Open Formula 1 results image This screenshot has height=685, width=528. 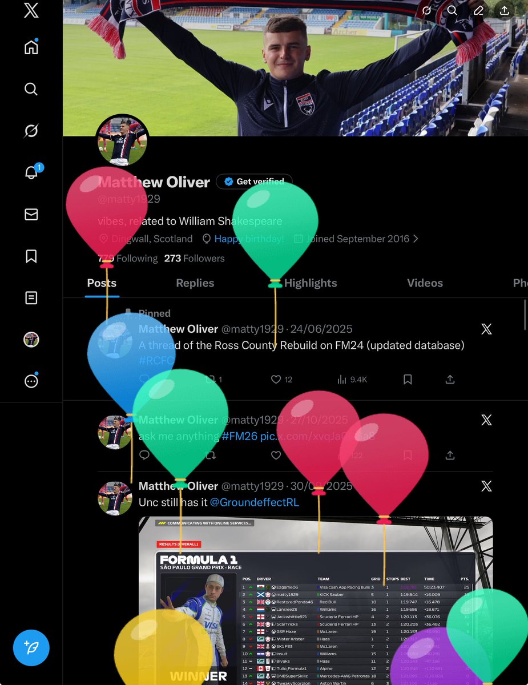[x=316, y=601]
